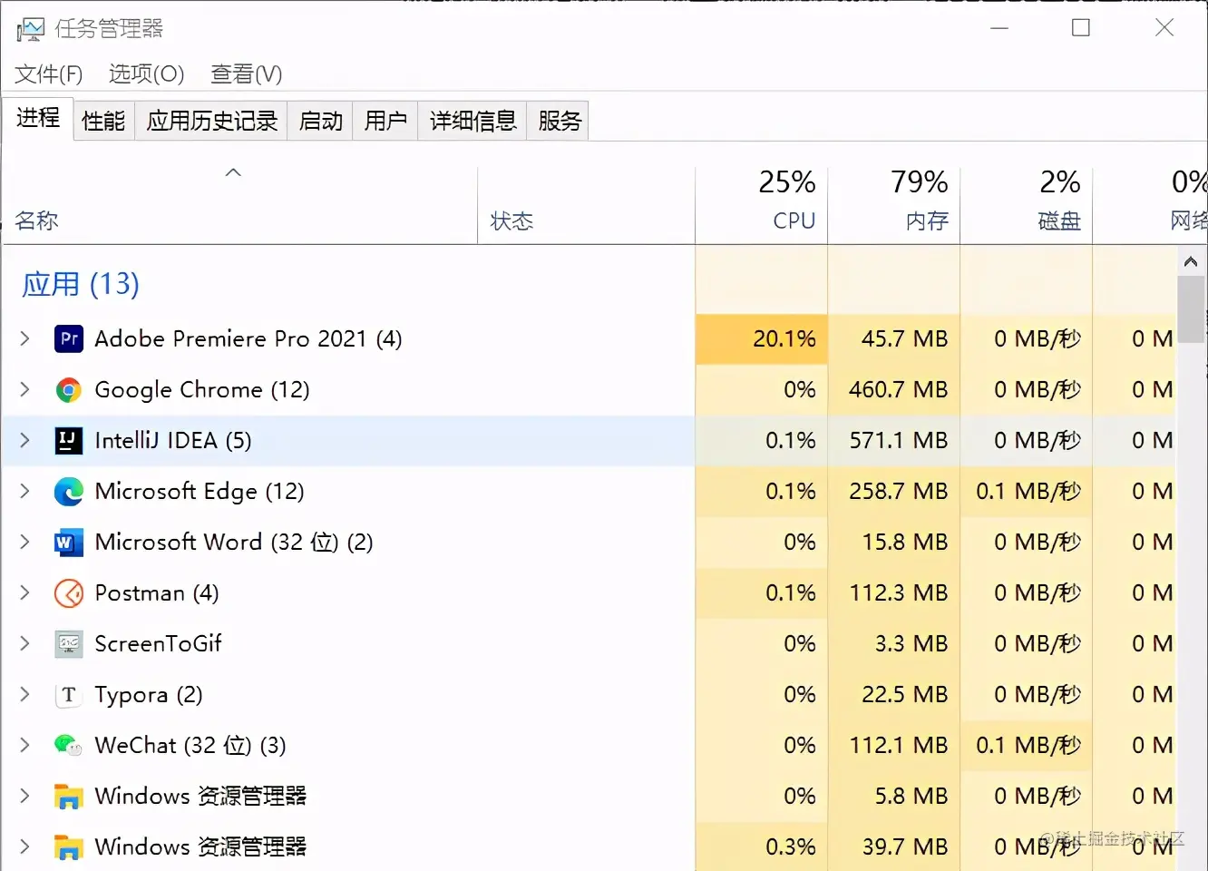Expand the Microsoft Word process group

pyautogui.click(x=25, y=542)
